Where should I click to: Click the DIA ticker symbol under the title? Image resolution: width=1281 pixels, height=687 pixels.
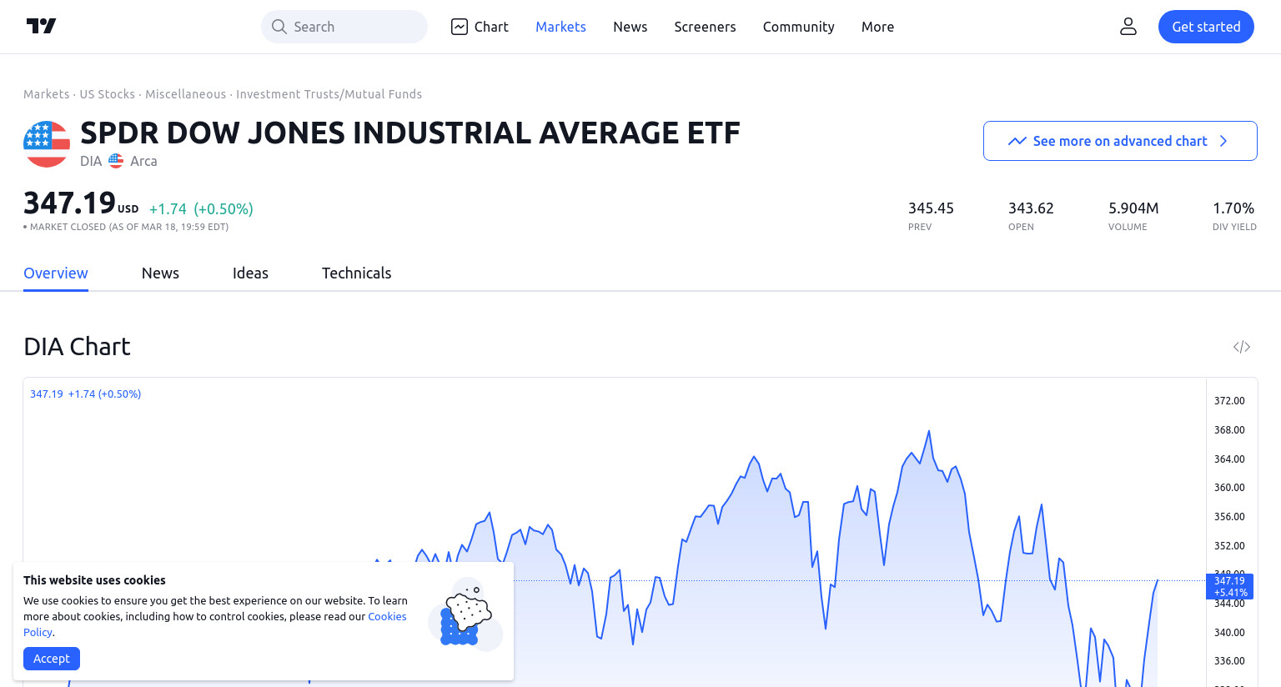[91, 161]
